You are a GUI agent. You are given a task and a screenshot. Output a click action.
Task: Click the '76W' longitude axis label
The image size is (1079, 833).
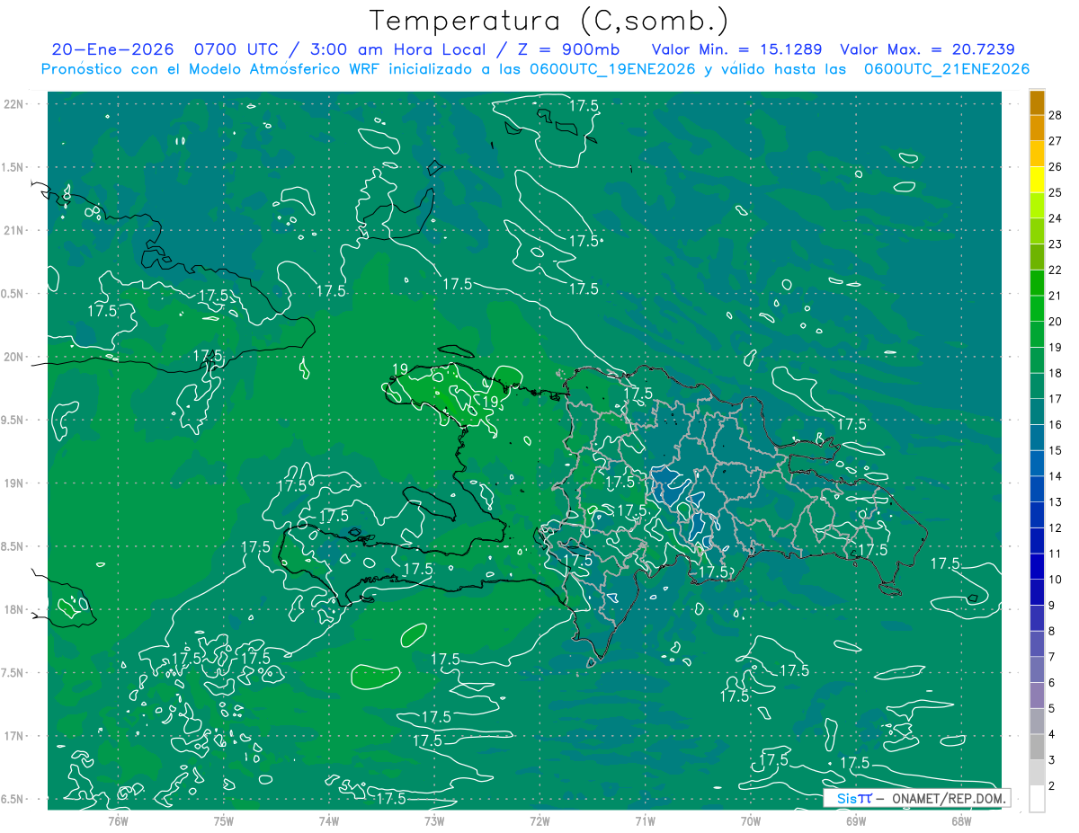click(x=119, y=820)
